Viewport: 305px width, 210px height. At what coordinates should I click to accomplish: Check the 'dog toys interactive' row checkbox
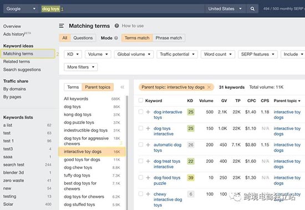point(141,128)
